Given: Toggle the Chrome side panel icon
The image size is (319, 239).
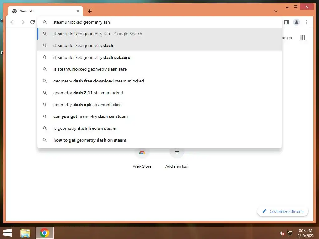Looking at the screenshot, I should [287, 22].
